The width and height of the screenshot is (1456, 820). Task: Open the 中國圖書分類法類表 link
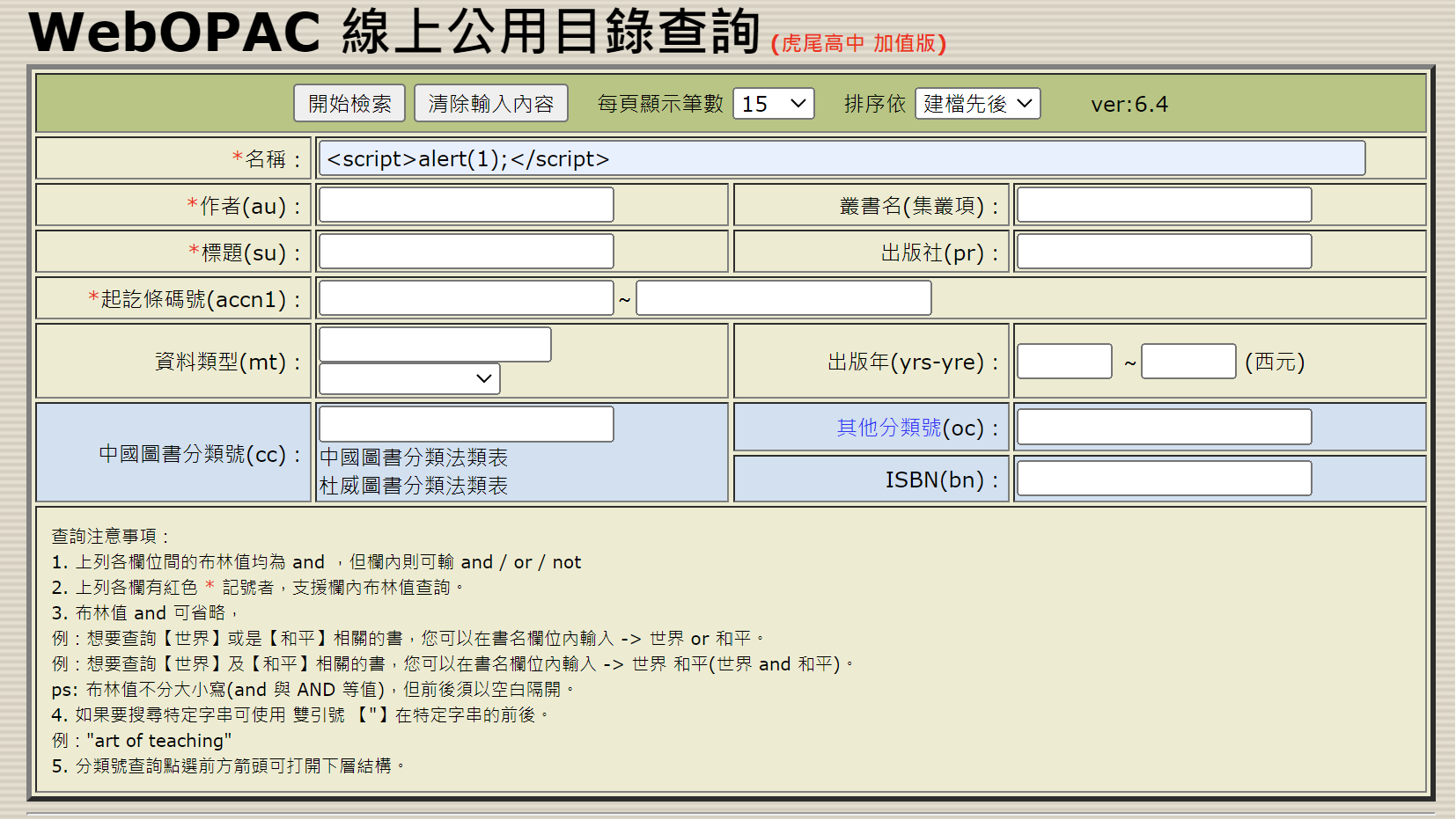click(x=414, y=458)
